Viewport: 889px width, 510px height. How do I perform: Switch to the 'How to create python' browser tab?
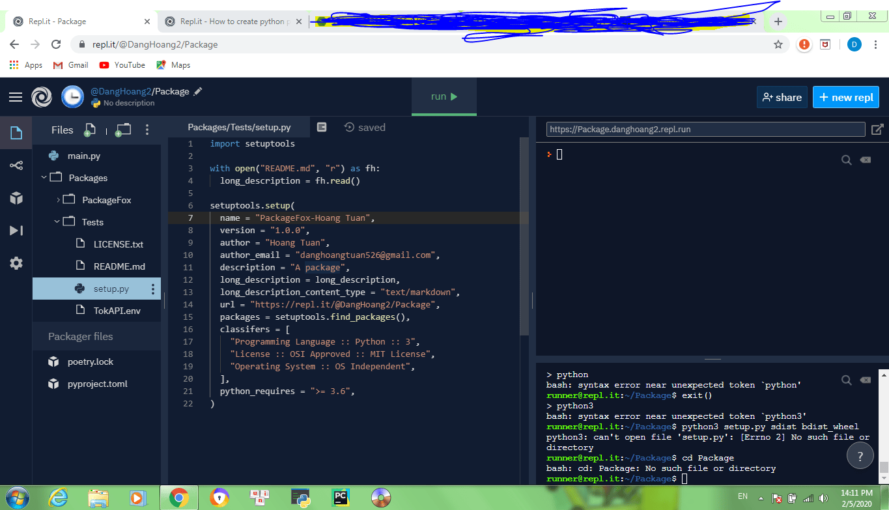(232, 21)
